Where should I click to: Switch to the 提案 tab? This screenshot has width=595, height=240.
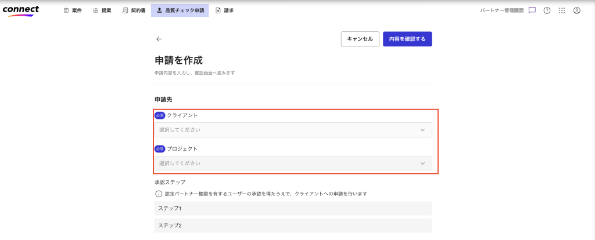click(x=102, y=10)
